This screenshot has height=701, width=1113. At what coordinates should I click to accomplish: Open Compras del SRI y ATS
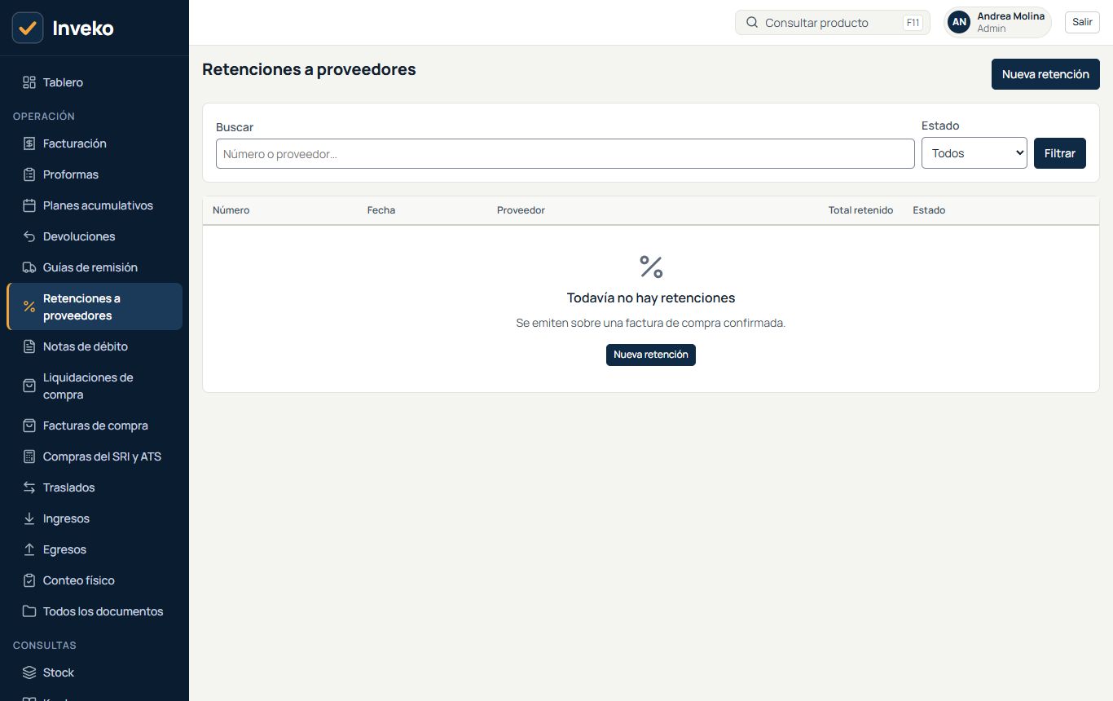[x=95, y=456]
